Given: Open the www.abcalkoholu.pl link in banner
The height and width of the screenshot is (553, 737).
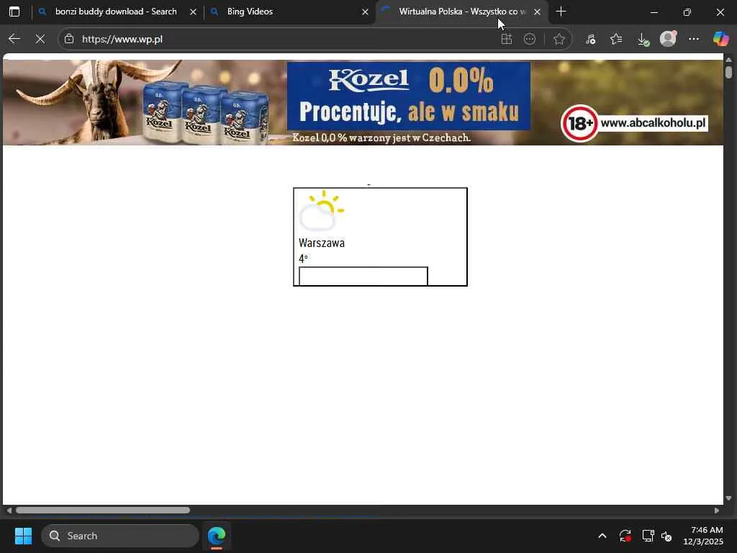Looking at the screenshot, I should [x=653, y=122].
